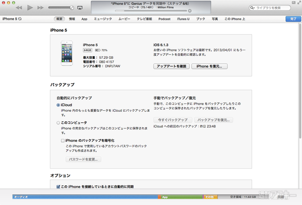Click the vertical scrollbar thumb
Screen dimensions: 302x205
(300, 81)
